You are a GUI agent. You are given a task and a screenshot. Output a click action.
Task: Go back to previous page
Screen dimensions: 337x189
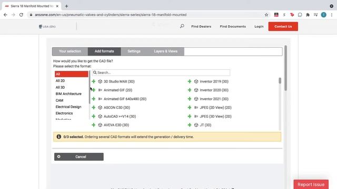point(5,15)
